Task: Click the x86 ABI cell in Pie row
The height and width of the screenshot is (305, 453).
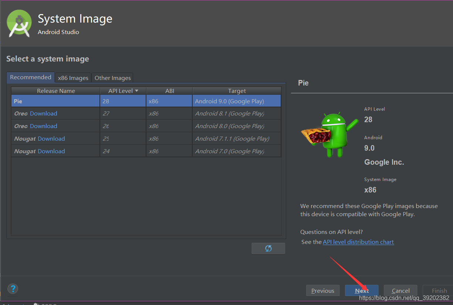Action: pyautogui.click(x=169, y=101)
